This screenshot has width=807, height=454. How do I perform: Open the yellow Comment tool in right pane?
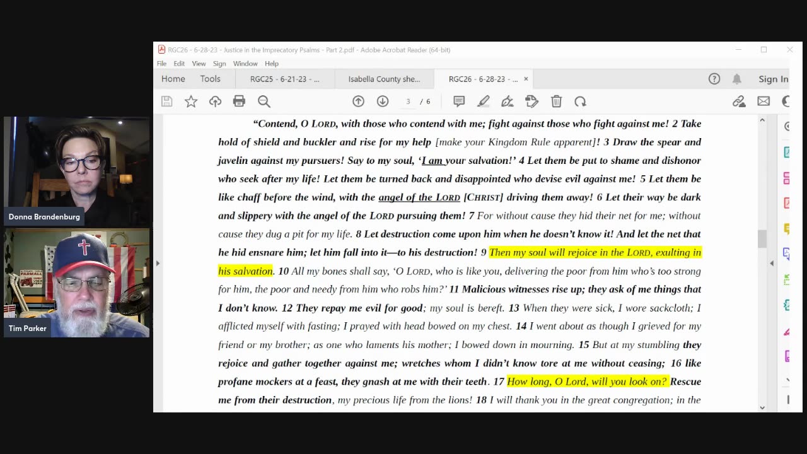[x=787, y=228]
